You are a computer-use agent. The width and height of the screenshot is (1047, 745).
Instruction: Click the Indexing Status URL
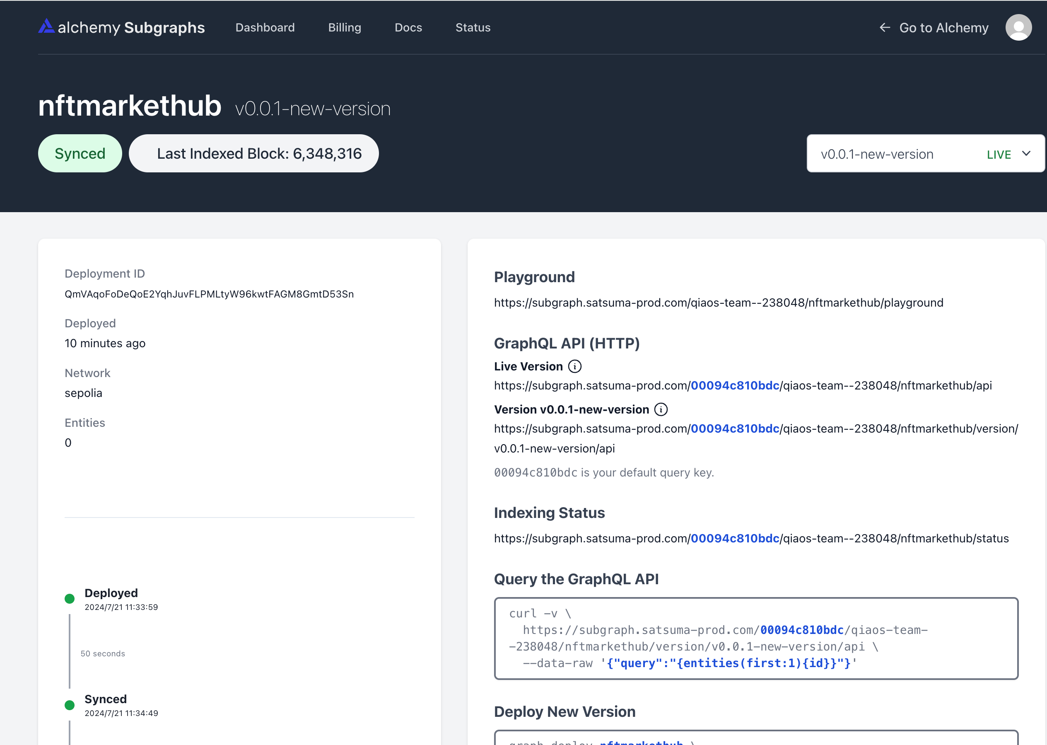coord(751,538)
